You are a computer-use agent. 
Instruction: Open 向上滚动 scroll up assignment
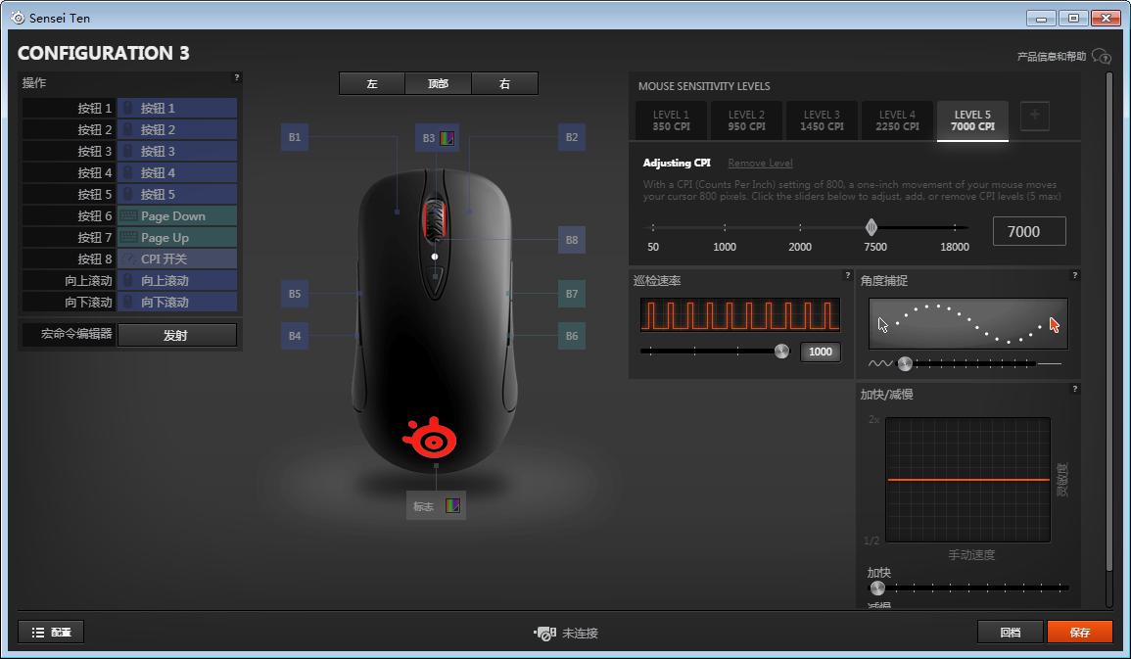pyautogui.click(x=176, y=280)
